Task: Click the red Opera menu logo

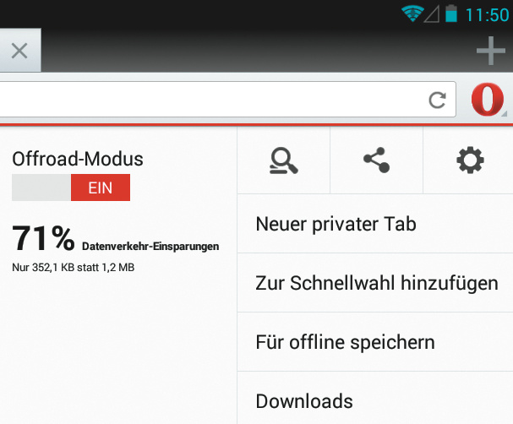Action: tap(488, 100)
